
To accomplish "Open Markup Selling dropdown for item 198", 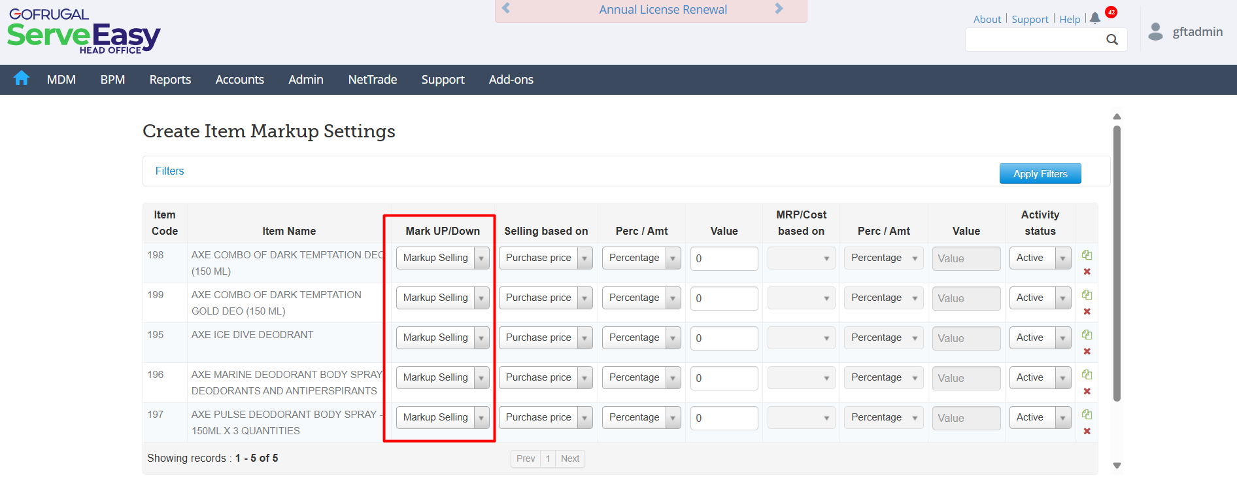I will click(x=443, y=258).
